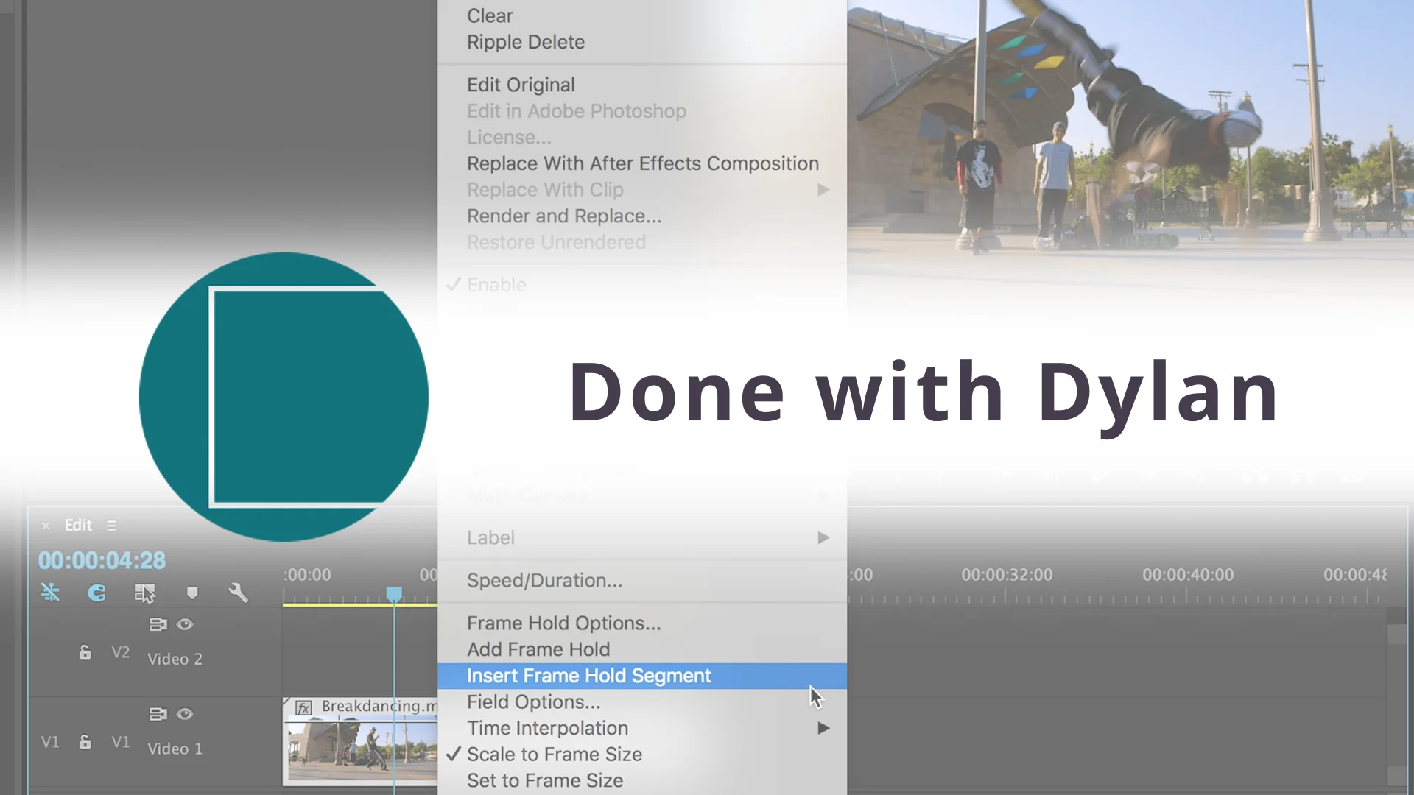Click the 00:00:32:00 ruler mark
The image size is (1414, 795).
pos(1007,575)
